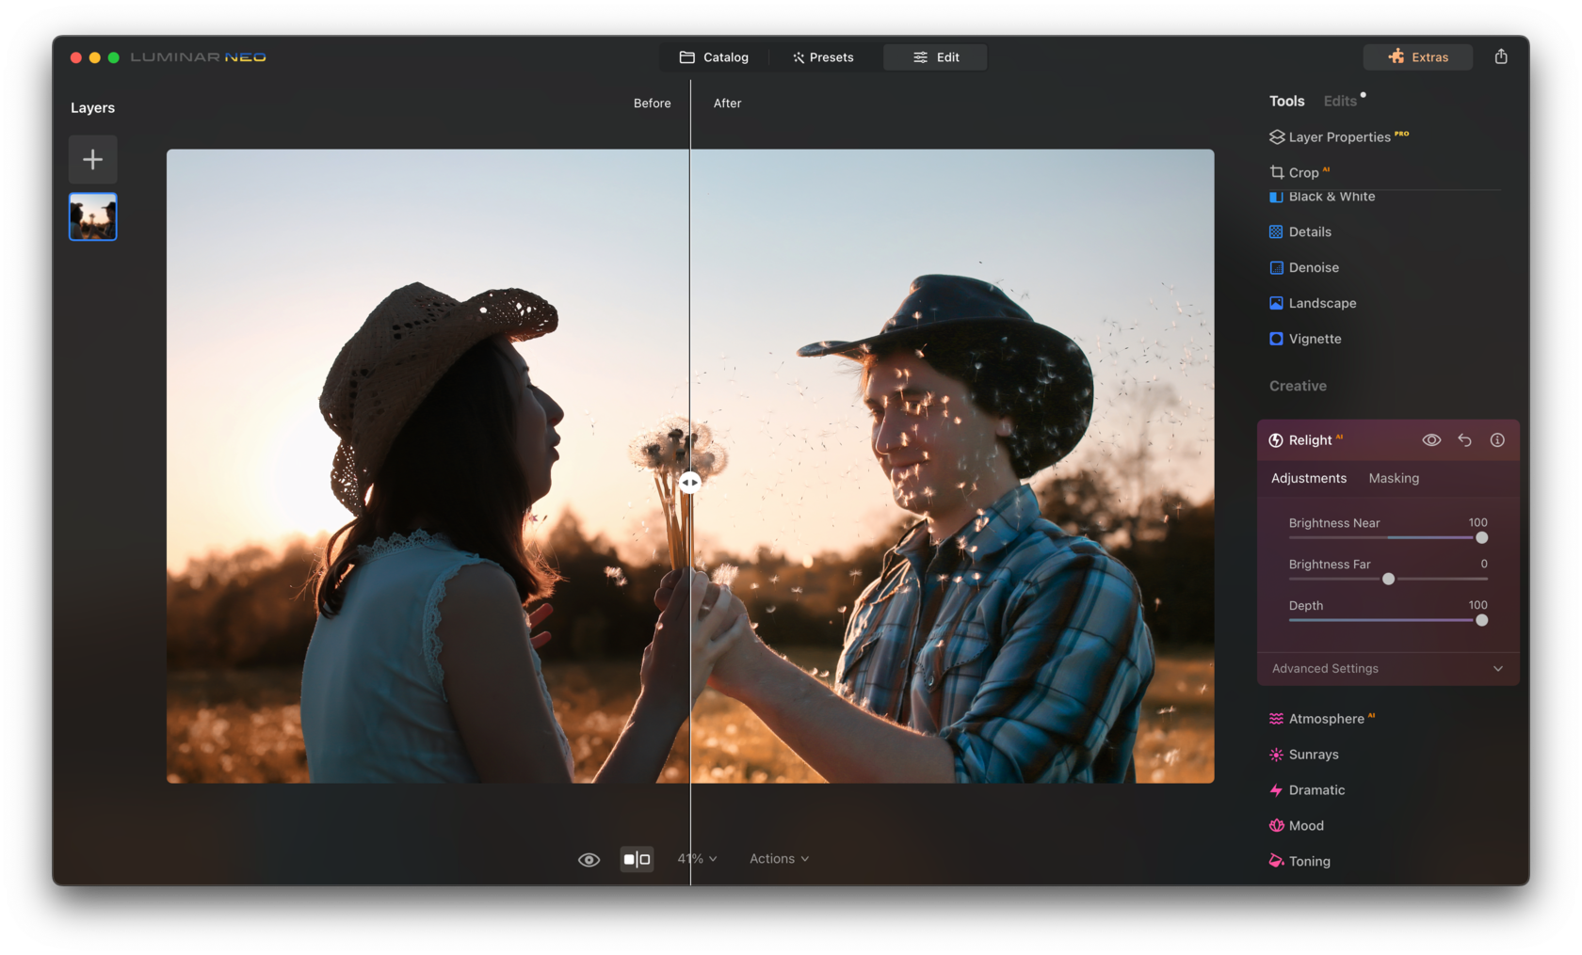Add a new layer with the plus button
1582x955 pixels.
(92, 159)
